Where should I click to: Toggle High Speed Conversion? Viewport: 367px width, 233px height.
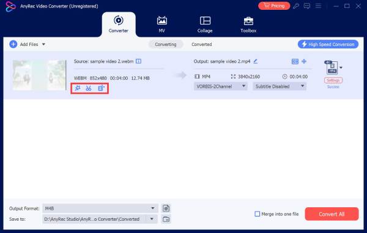pos(328,44)
